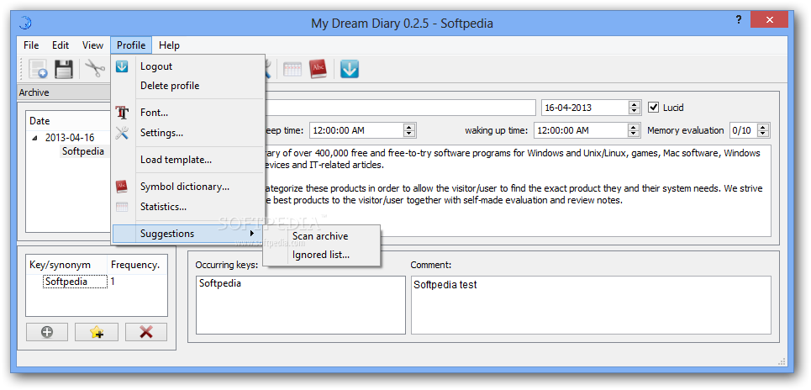Click the new dream entry toolbar icon

coord(38,69)
